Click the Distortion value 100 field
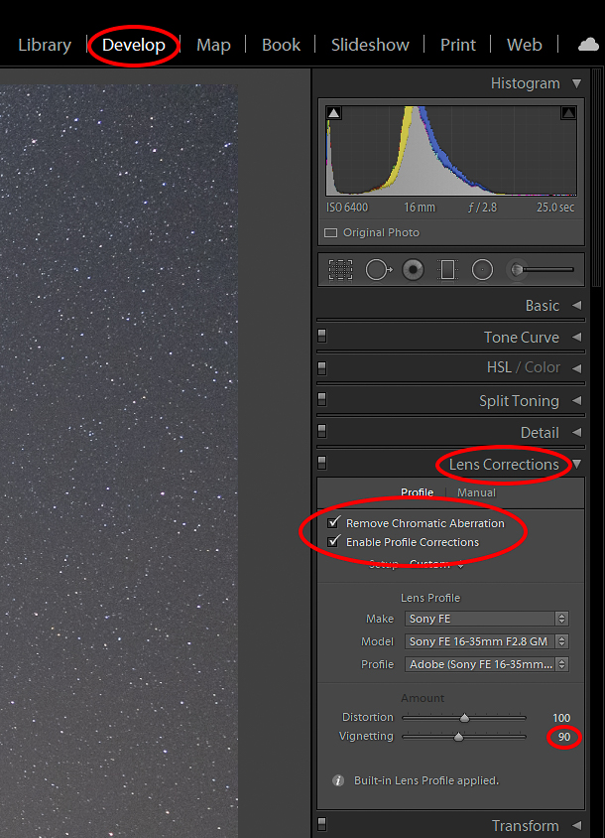This screenshot has height=838, width=605. pos(561,718)
